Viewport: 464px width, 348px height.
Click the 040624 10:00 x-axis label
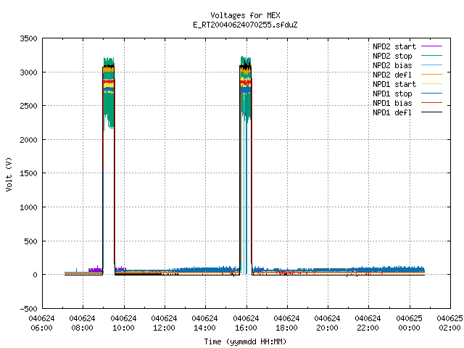(123, 323)
